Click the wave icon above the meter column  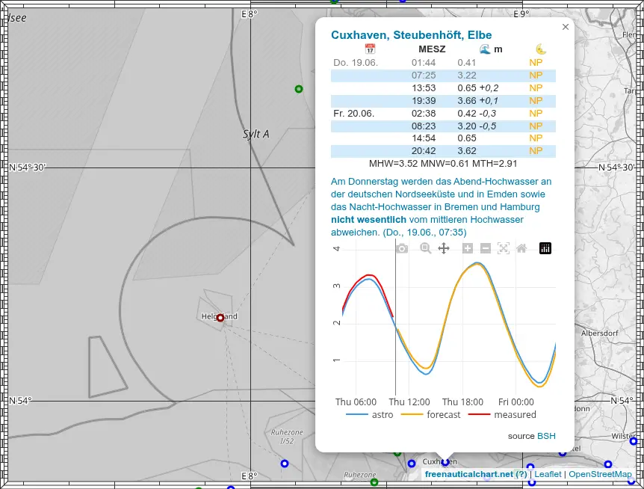pos(484,49)
